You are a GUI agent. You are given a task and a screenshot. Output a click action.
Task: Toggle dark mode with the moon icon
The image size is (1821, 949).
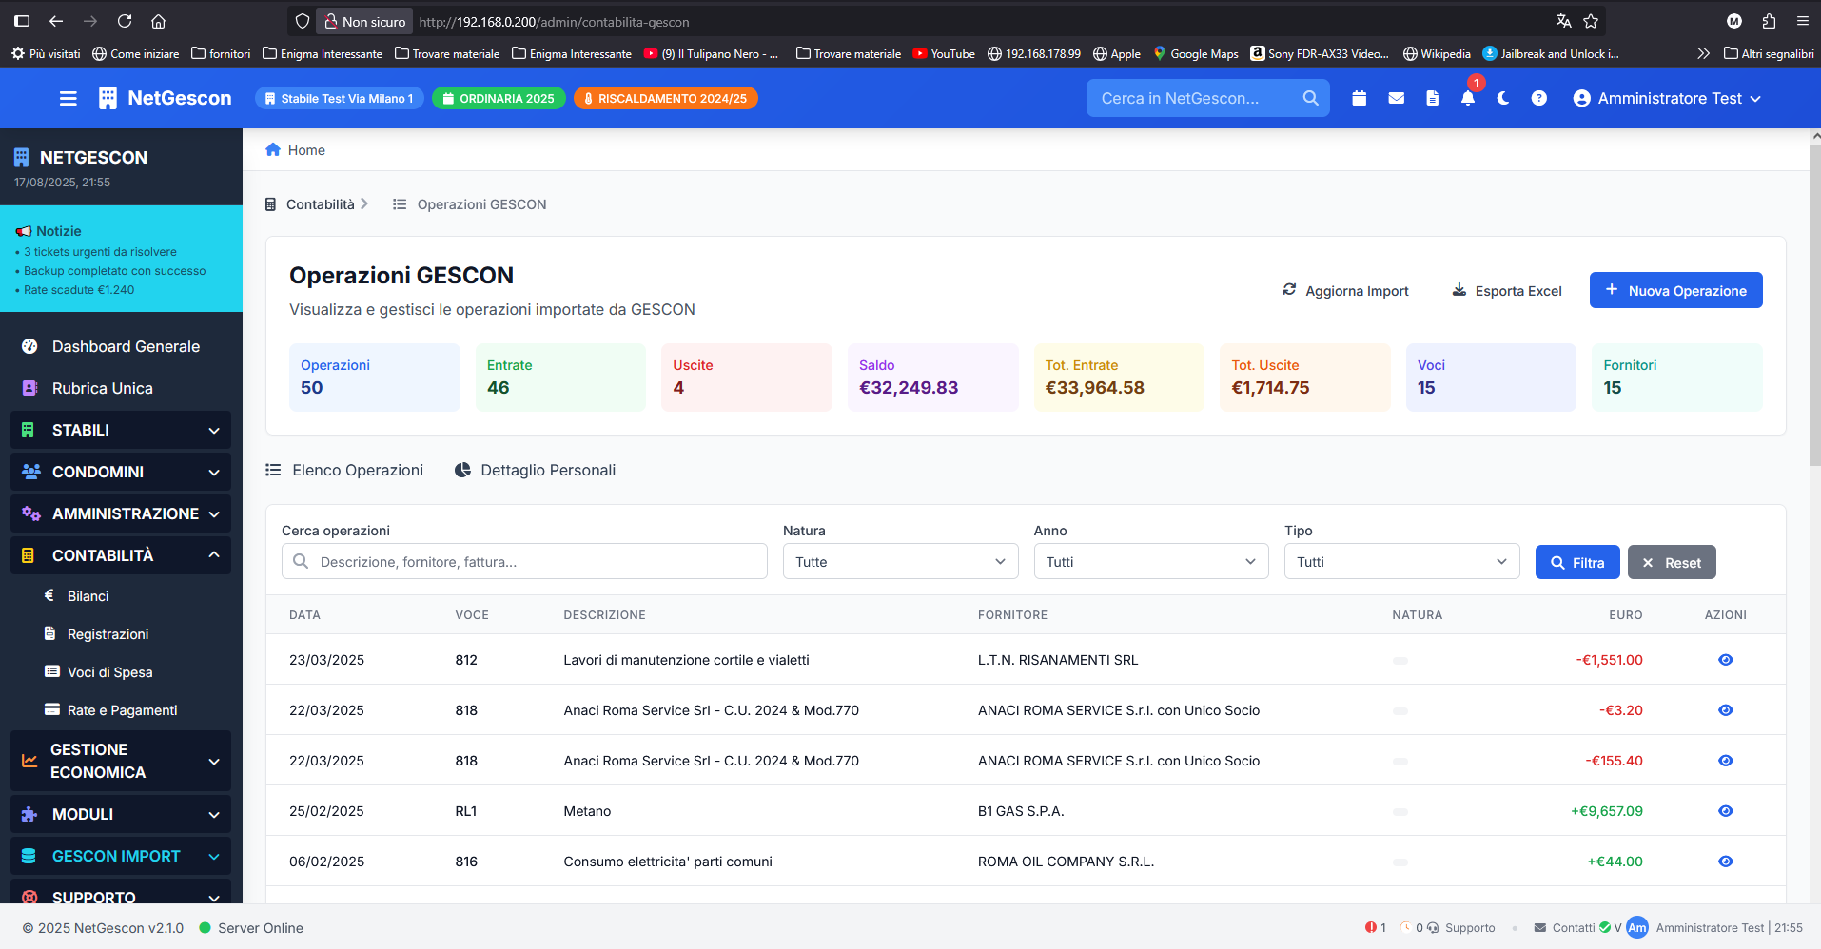tap(1503, 98)
